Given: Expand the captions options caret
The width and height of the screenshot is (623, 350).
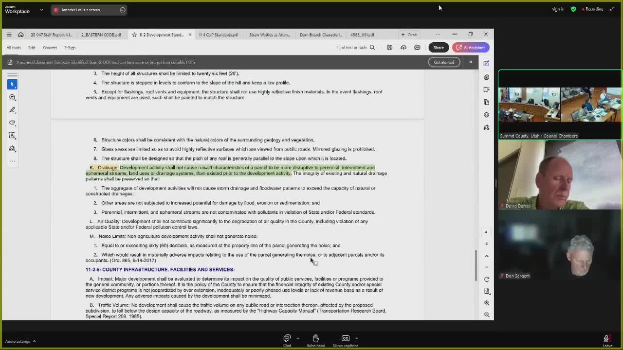Looking at the screenshot, I should (x=357, y=338).
